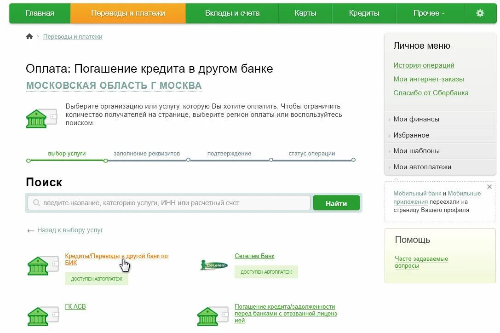Viewport: 500px width, 333px height.
Task: Click bank icon next to ГК АСВ
Action: tap(43, 316)
